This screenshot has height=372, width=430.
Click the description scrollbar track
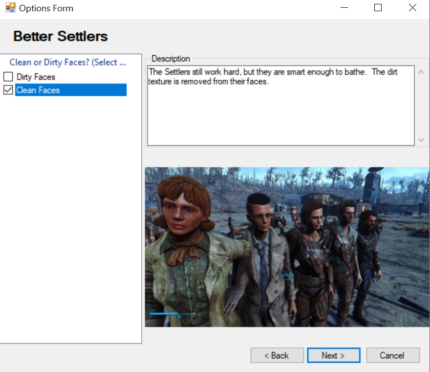pos(421,106)
